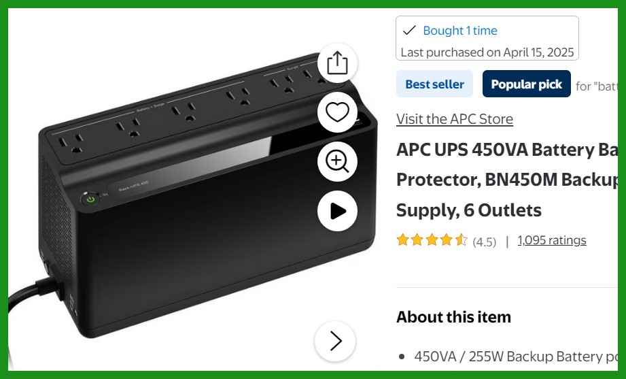
Task: Play the product video
Action: coord(337,211)
